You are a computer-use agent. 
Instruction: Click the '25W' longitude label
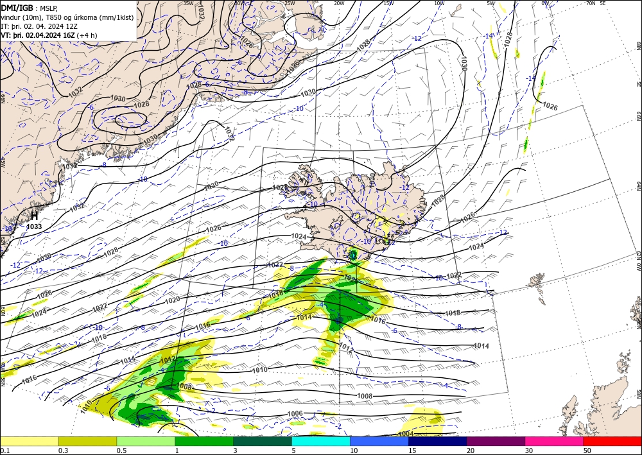[290, 3]
